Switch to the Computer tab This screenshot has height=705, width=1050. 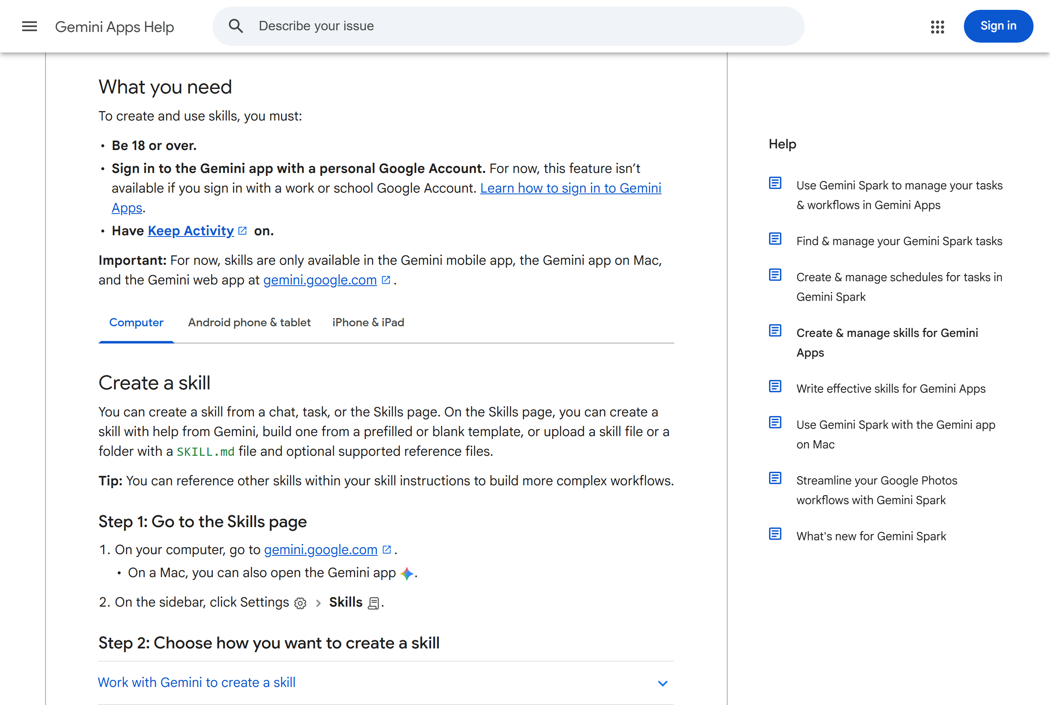point(136,323)
